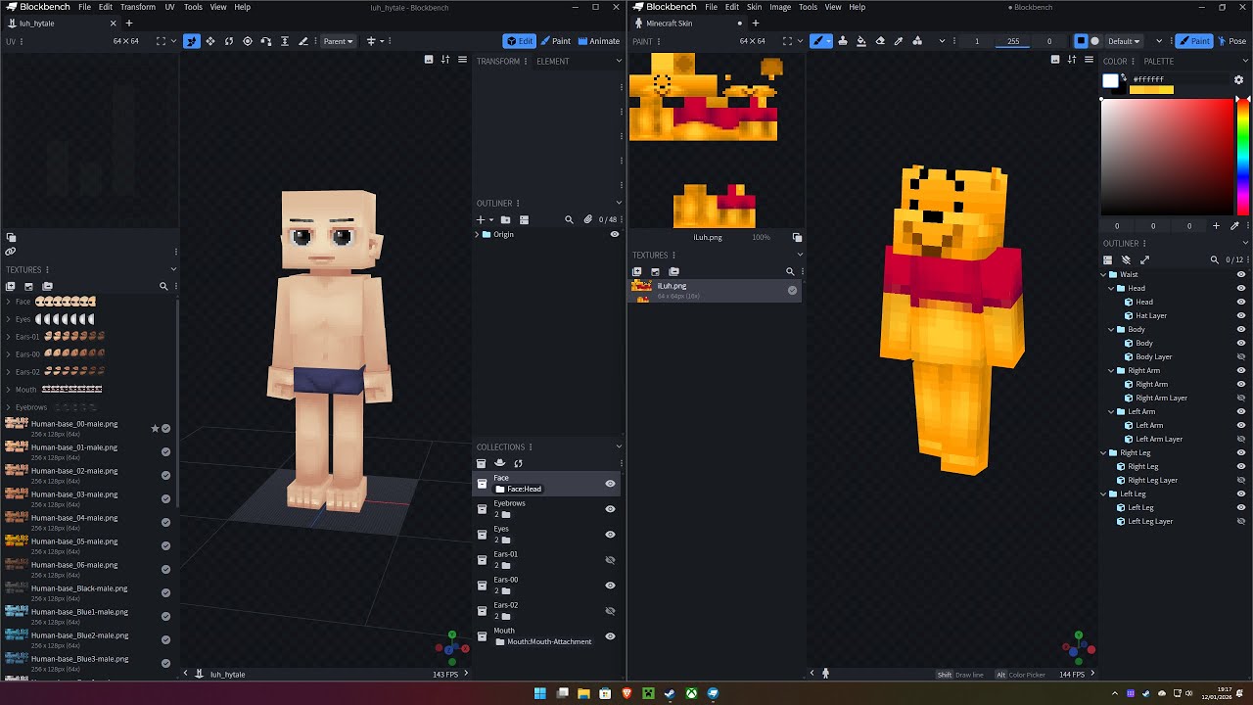
Task: Toggle visibility of Origin group
Action: click(x=615, y=234)
